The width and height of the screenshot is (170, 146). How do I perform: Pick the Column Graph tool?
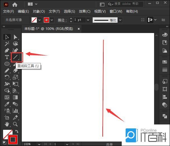[15, 111]
